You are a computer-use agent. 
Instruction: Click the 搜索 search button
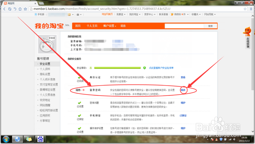tap(210, 26)
